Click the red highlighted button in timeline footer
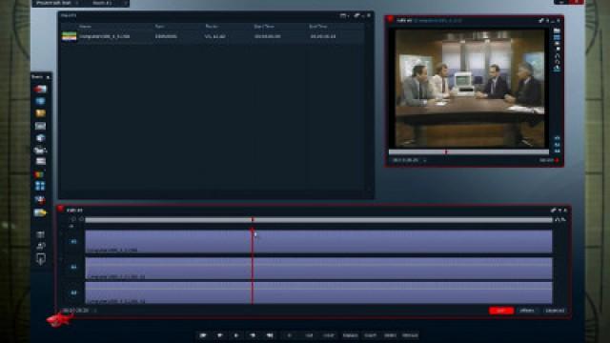 click(x=501, y=311)
